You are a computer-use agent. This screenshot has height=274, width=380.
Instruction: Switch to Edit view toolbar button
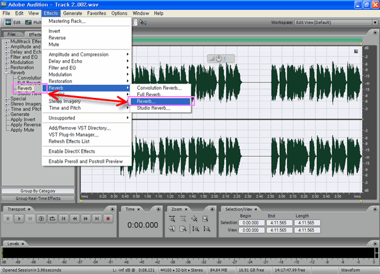click(12, 22)
